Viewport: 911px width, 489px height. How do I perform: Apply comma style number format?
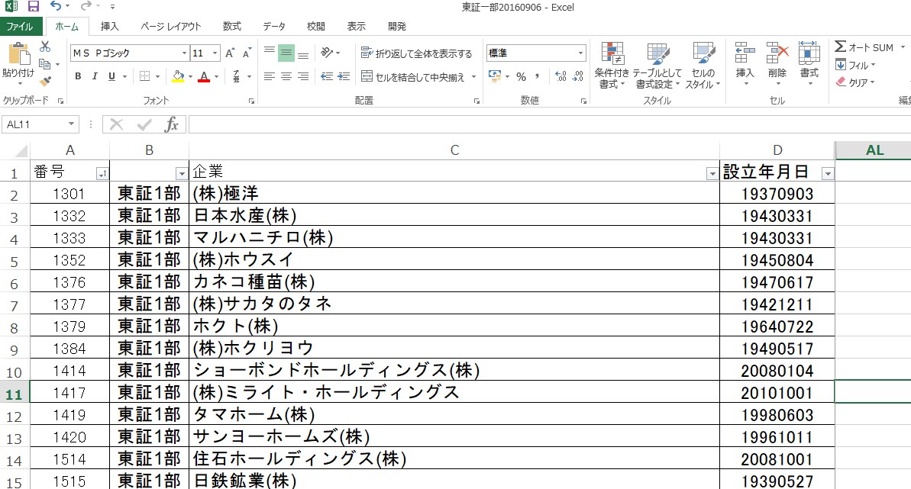point(538,76)
